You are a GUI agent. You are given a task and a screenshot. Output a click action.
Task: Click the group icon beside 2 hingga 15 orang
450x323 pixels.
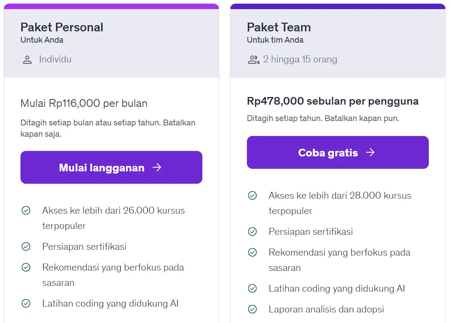[x=253, y=60]
